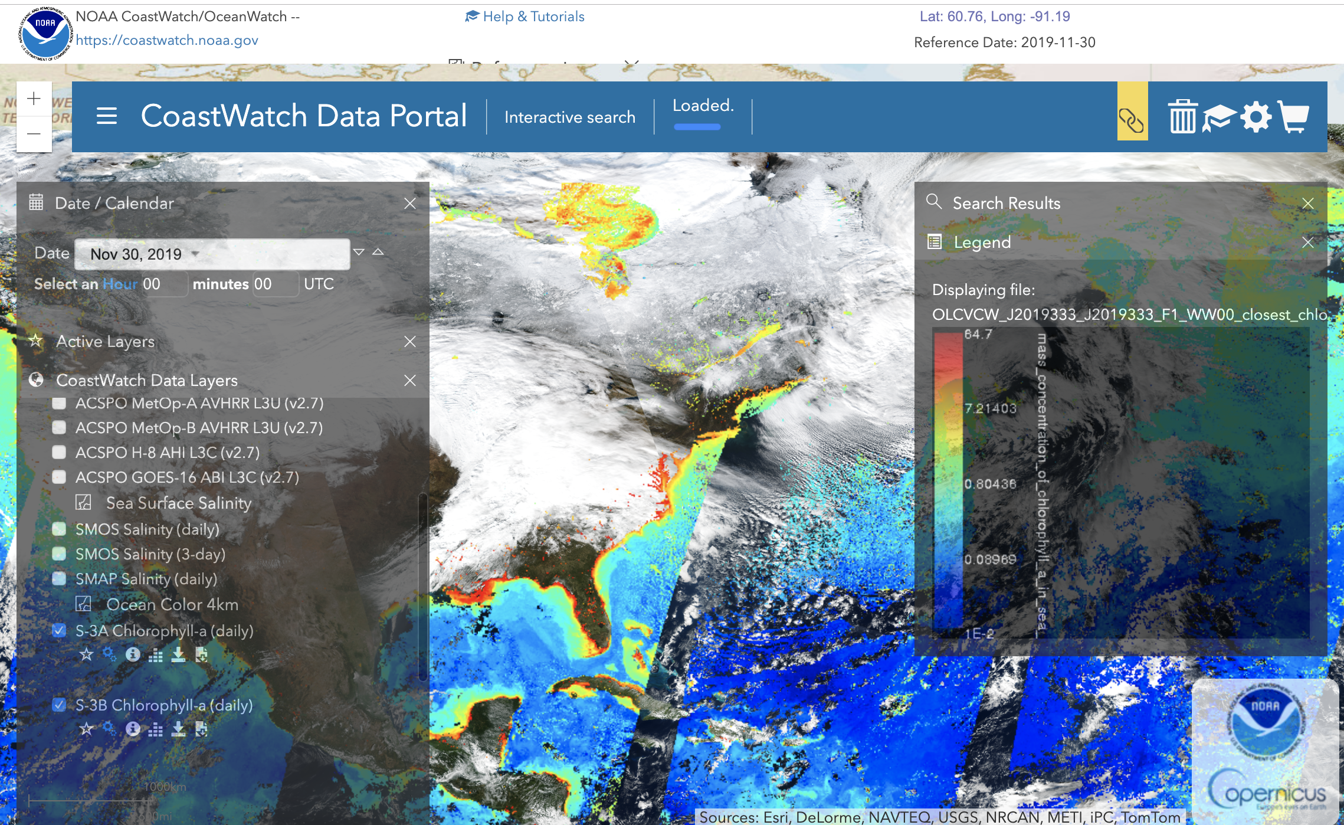Open the Nov 30, 2019 date dropdown
The height and width of the screenshot is (825, 1344).
[195, 254]
